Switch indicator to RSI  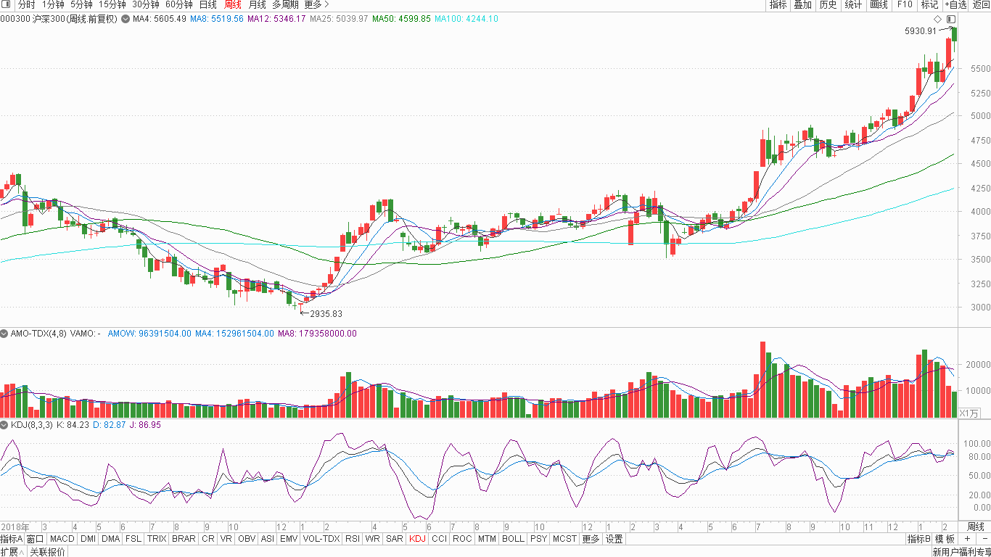coord(353,539)
